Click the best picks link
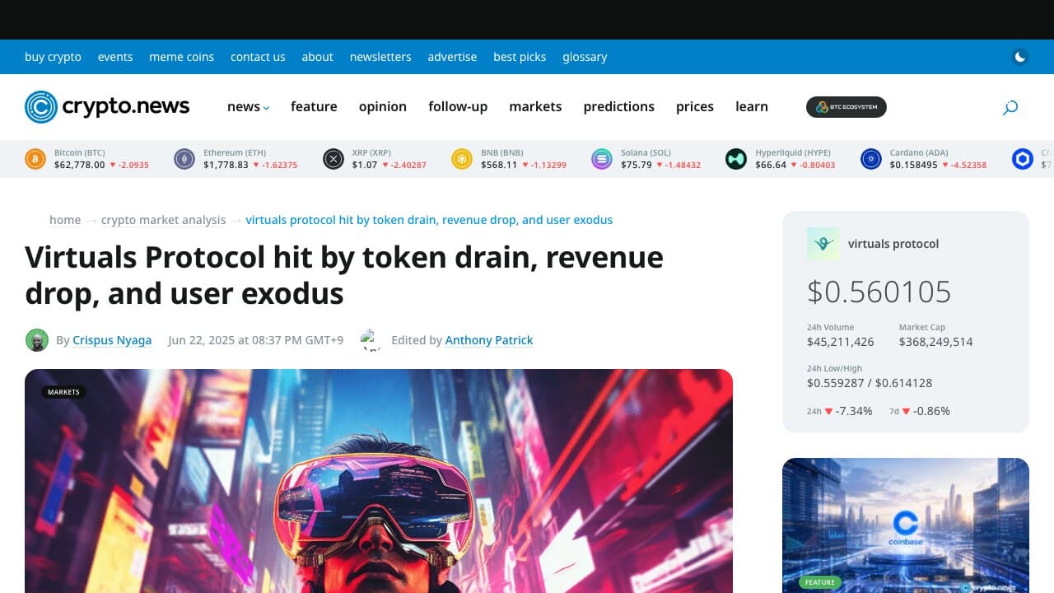This screenshot has height=593, width=1054. (x=520, y=57)
